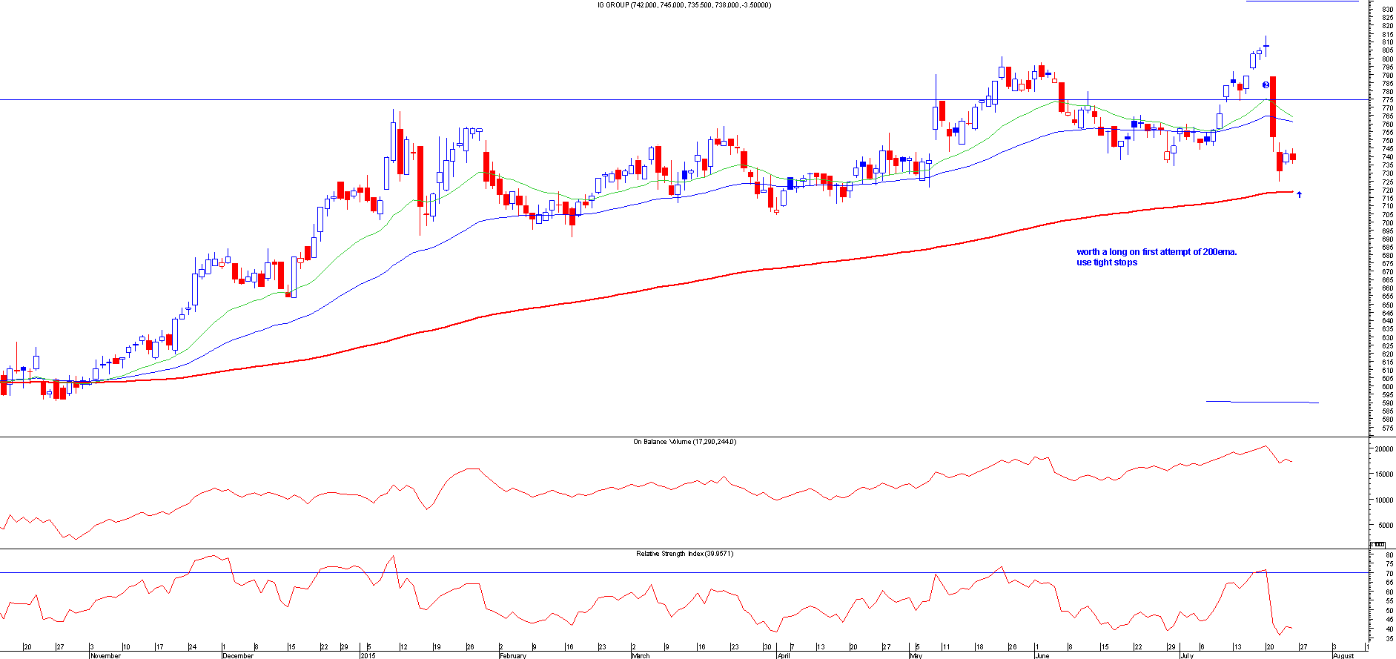Select the doji candle at the 810 high

click(x=1266, y=46)
